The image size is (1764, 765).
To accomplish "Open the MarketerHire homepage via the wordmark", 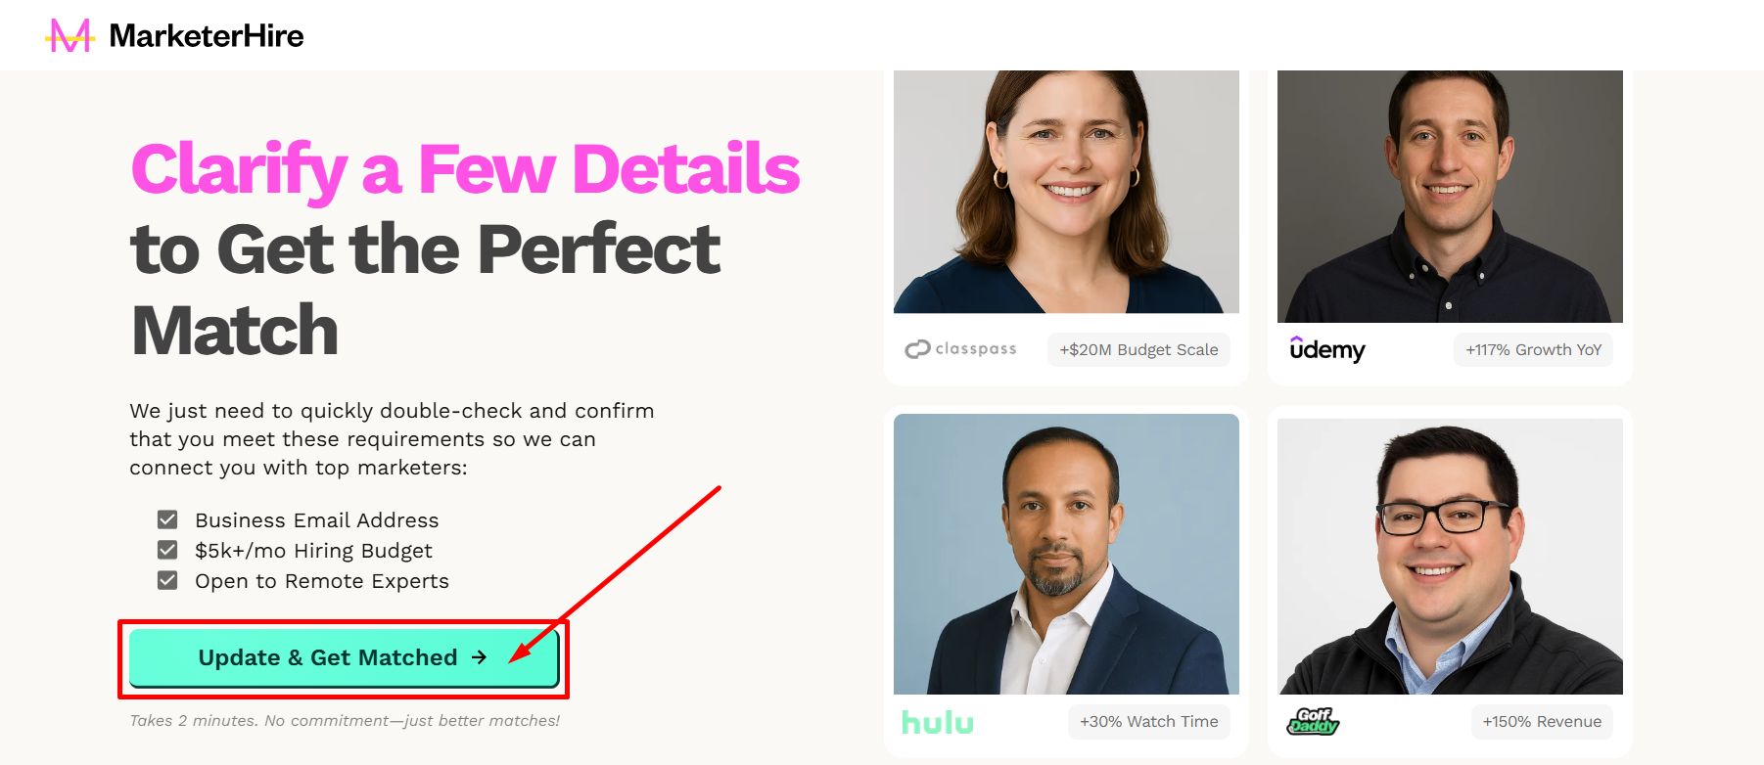I will tap(208, 35).
